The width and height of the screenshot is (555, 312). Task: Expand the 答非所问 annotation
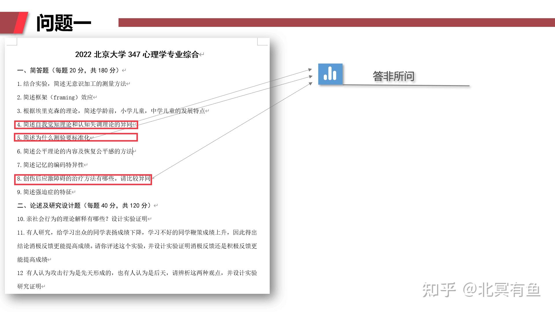click(x=393, y=77)
